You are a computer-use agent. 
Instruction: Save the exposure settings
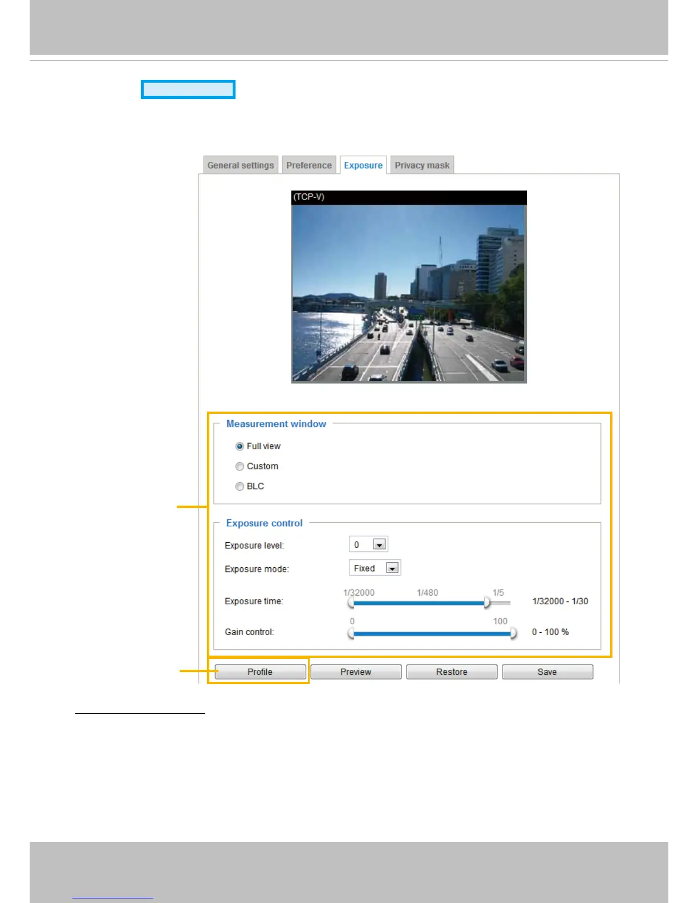coord(547,672)
